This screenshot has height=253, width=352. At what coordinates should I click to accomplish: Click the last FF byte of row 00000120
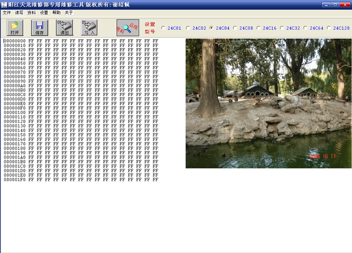tap(155, 121)
